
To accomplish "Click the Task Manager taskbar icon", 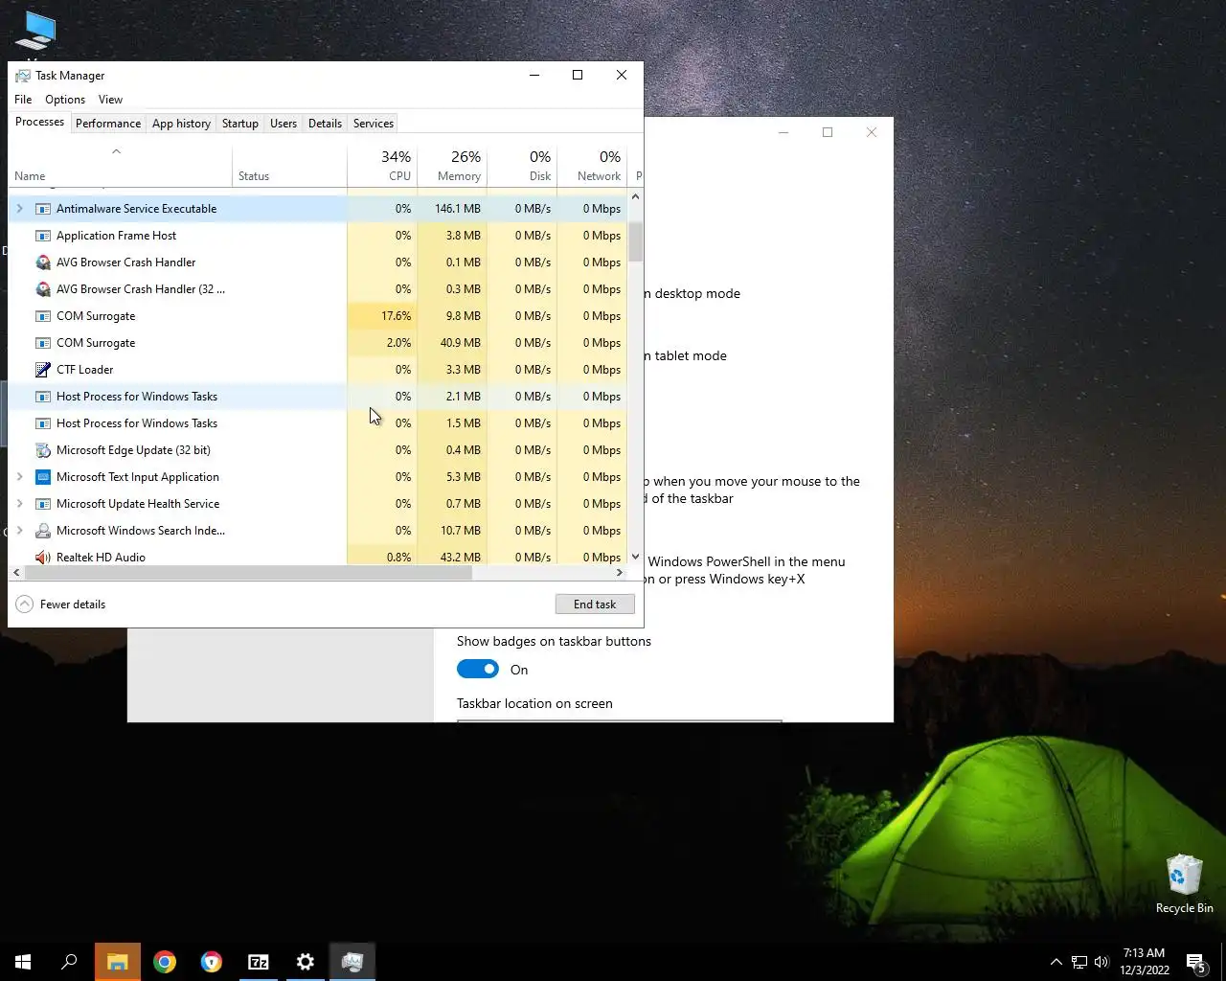I will (x=352, y=962).
